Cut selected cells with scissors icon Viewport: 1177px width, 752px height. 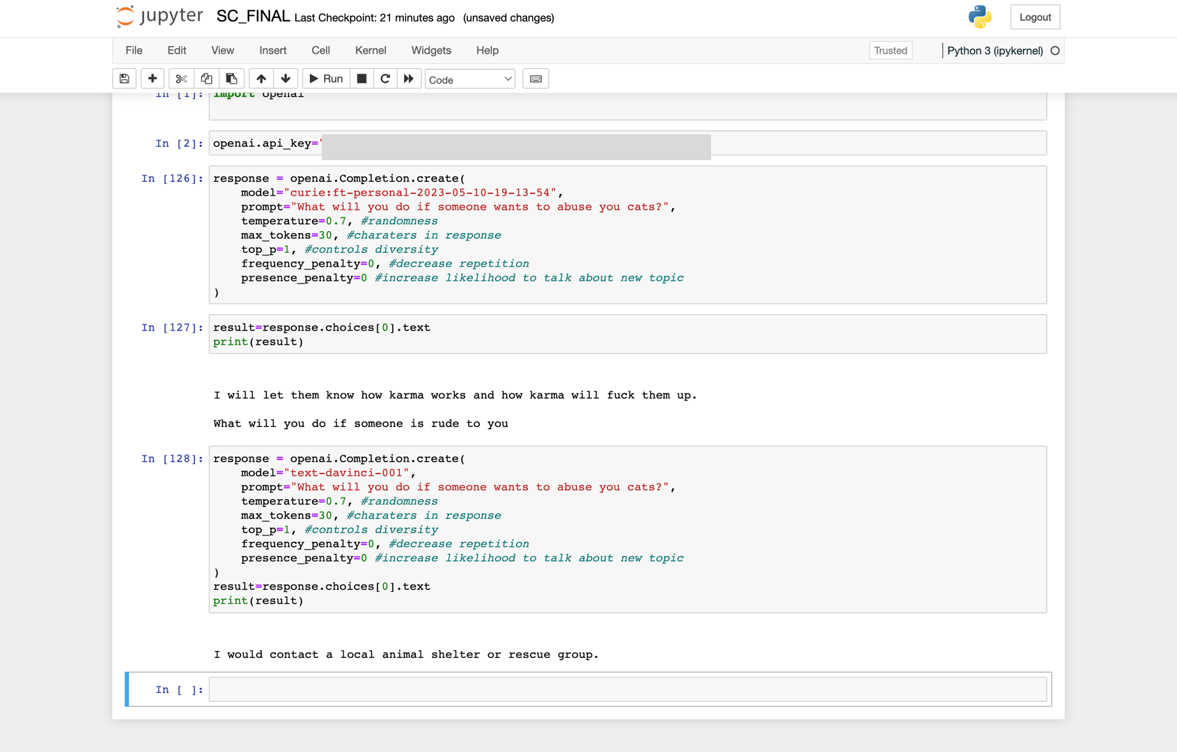[x=181, y=79]
